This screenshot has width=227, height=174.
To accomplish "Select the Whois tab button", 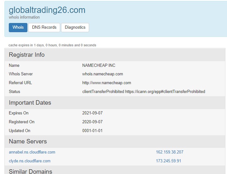I will pyautogui.click(x=18, y=27).
